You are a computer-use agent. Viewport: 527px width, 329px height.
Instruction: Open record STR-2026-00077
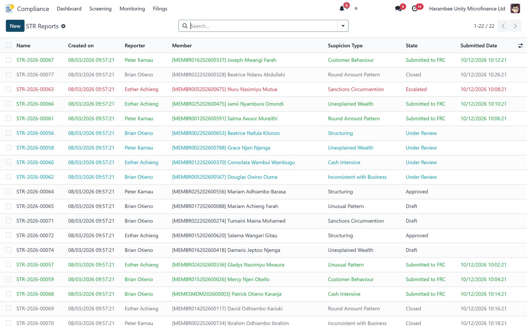click(x=35, y=75)
